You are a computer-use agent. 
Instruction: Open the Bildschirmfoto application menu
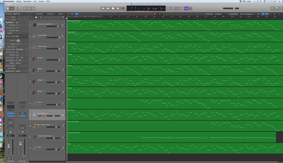point(8,1)
